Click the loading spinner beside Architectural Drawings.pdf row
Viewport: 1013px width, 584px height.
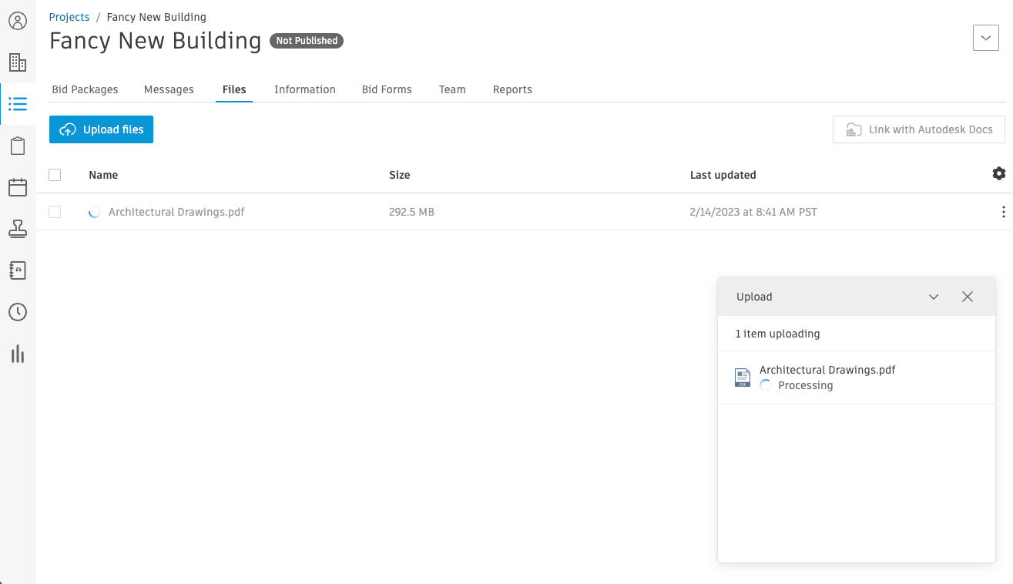click(x=95, y=212)
